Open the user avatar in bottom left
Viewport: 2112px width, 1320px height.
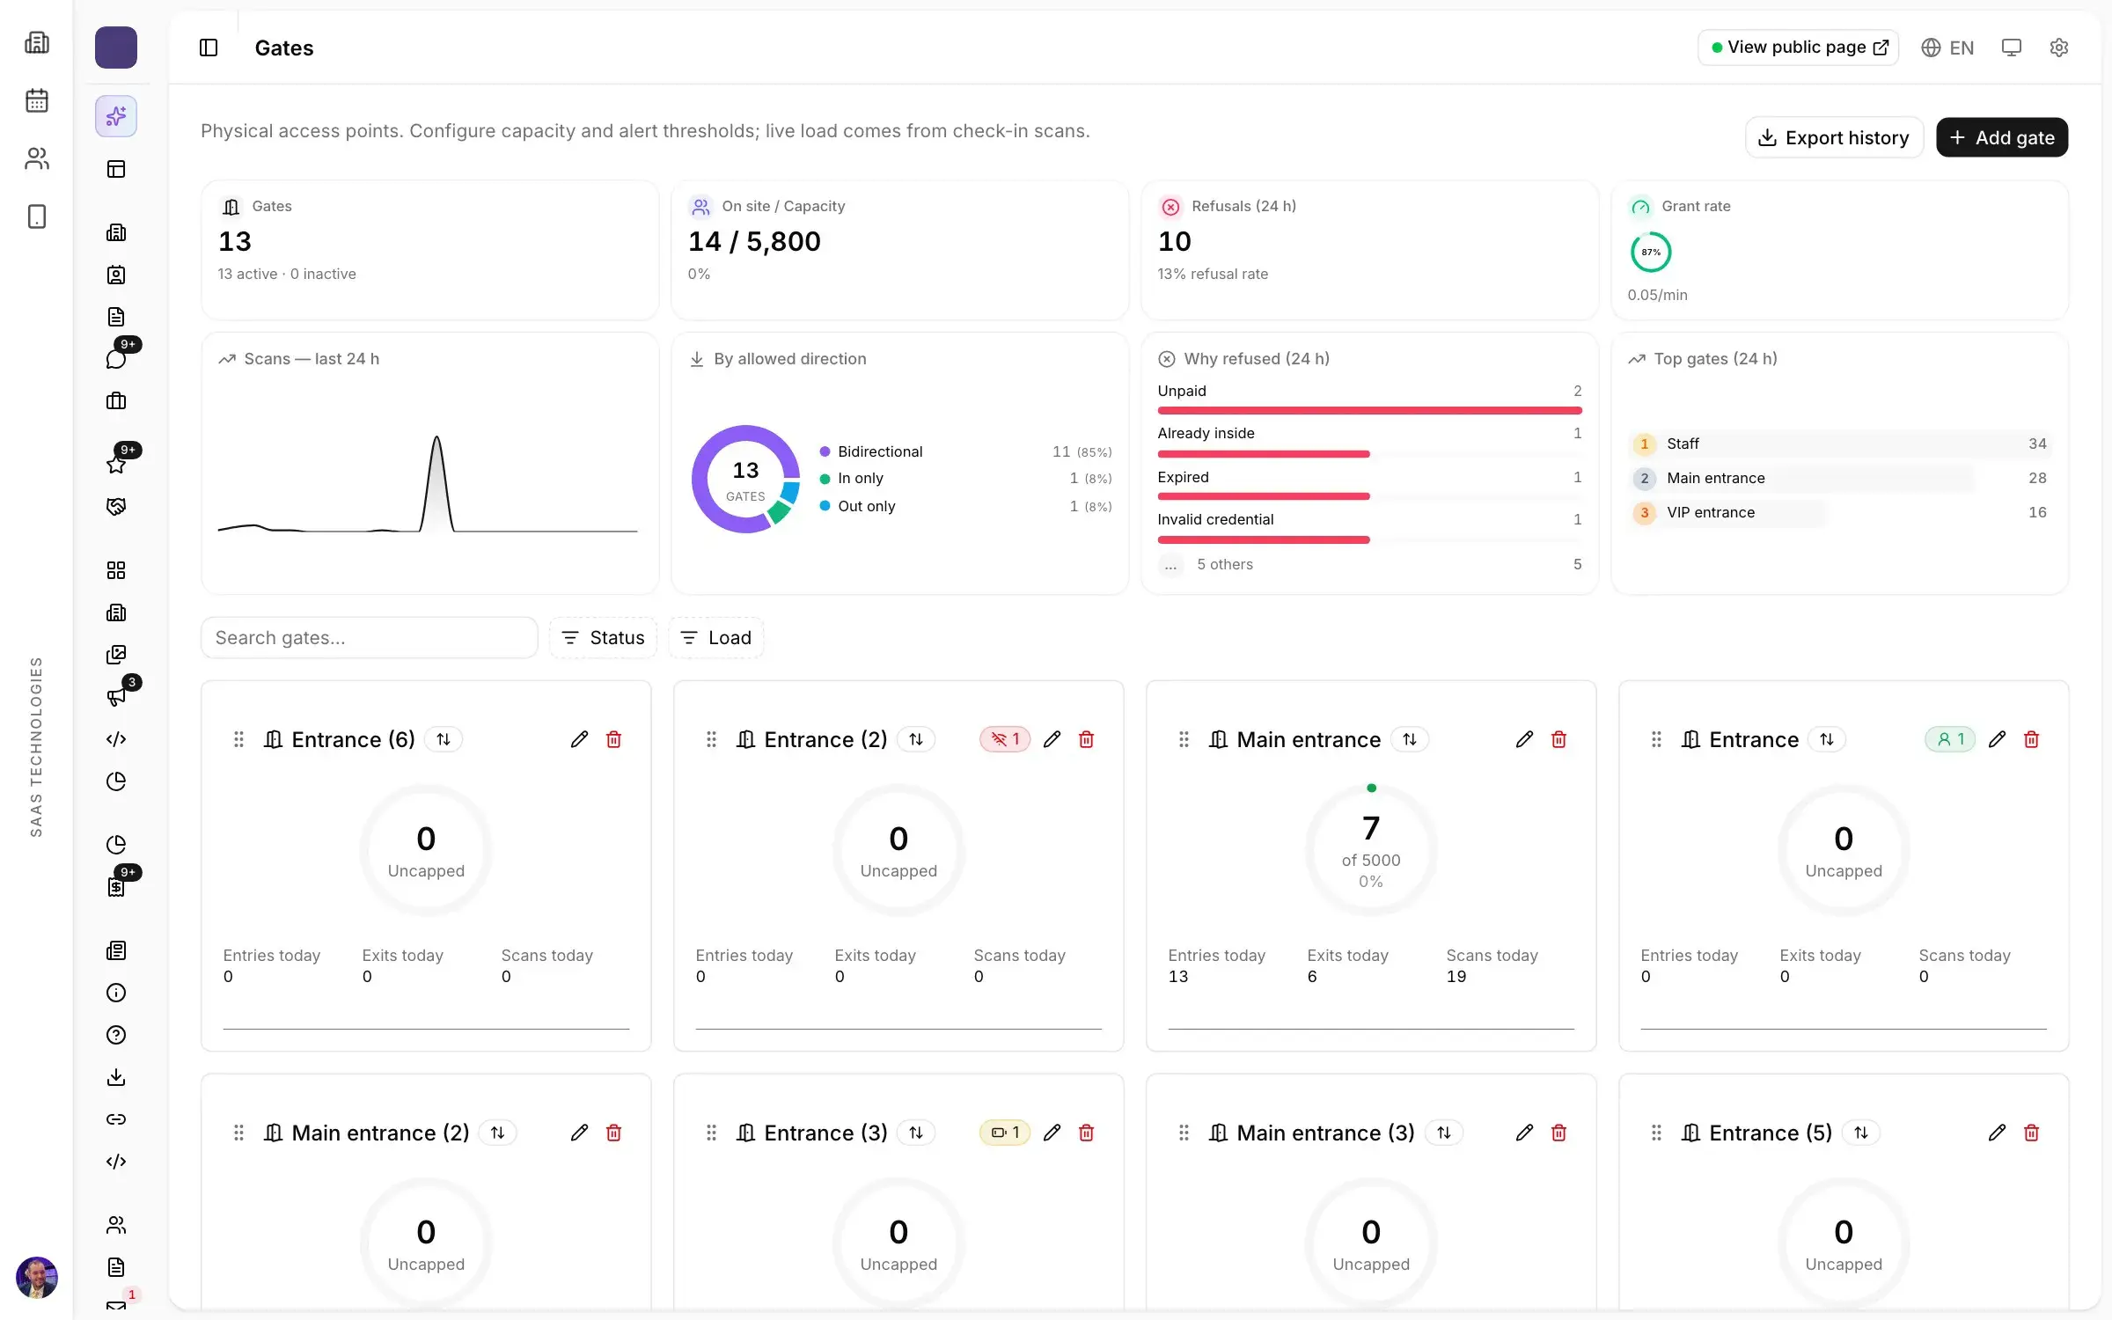tap(37, 1278)
